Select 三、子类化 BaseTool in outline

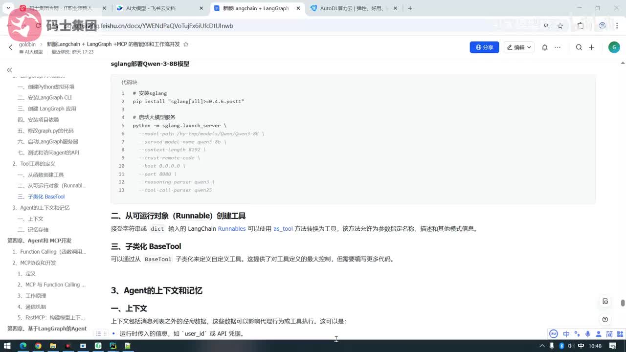click(x=41, y=197)
